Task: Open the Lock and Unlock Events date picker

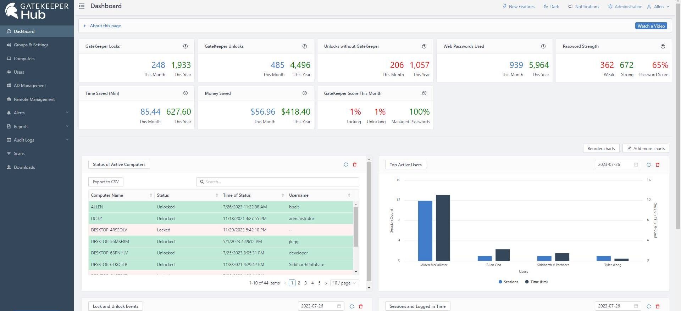Action: 321,306
